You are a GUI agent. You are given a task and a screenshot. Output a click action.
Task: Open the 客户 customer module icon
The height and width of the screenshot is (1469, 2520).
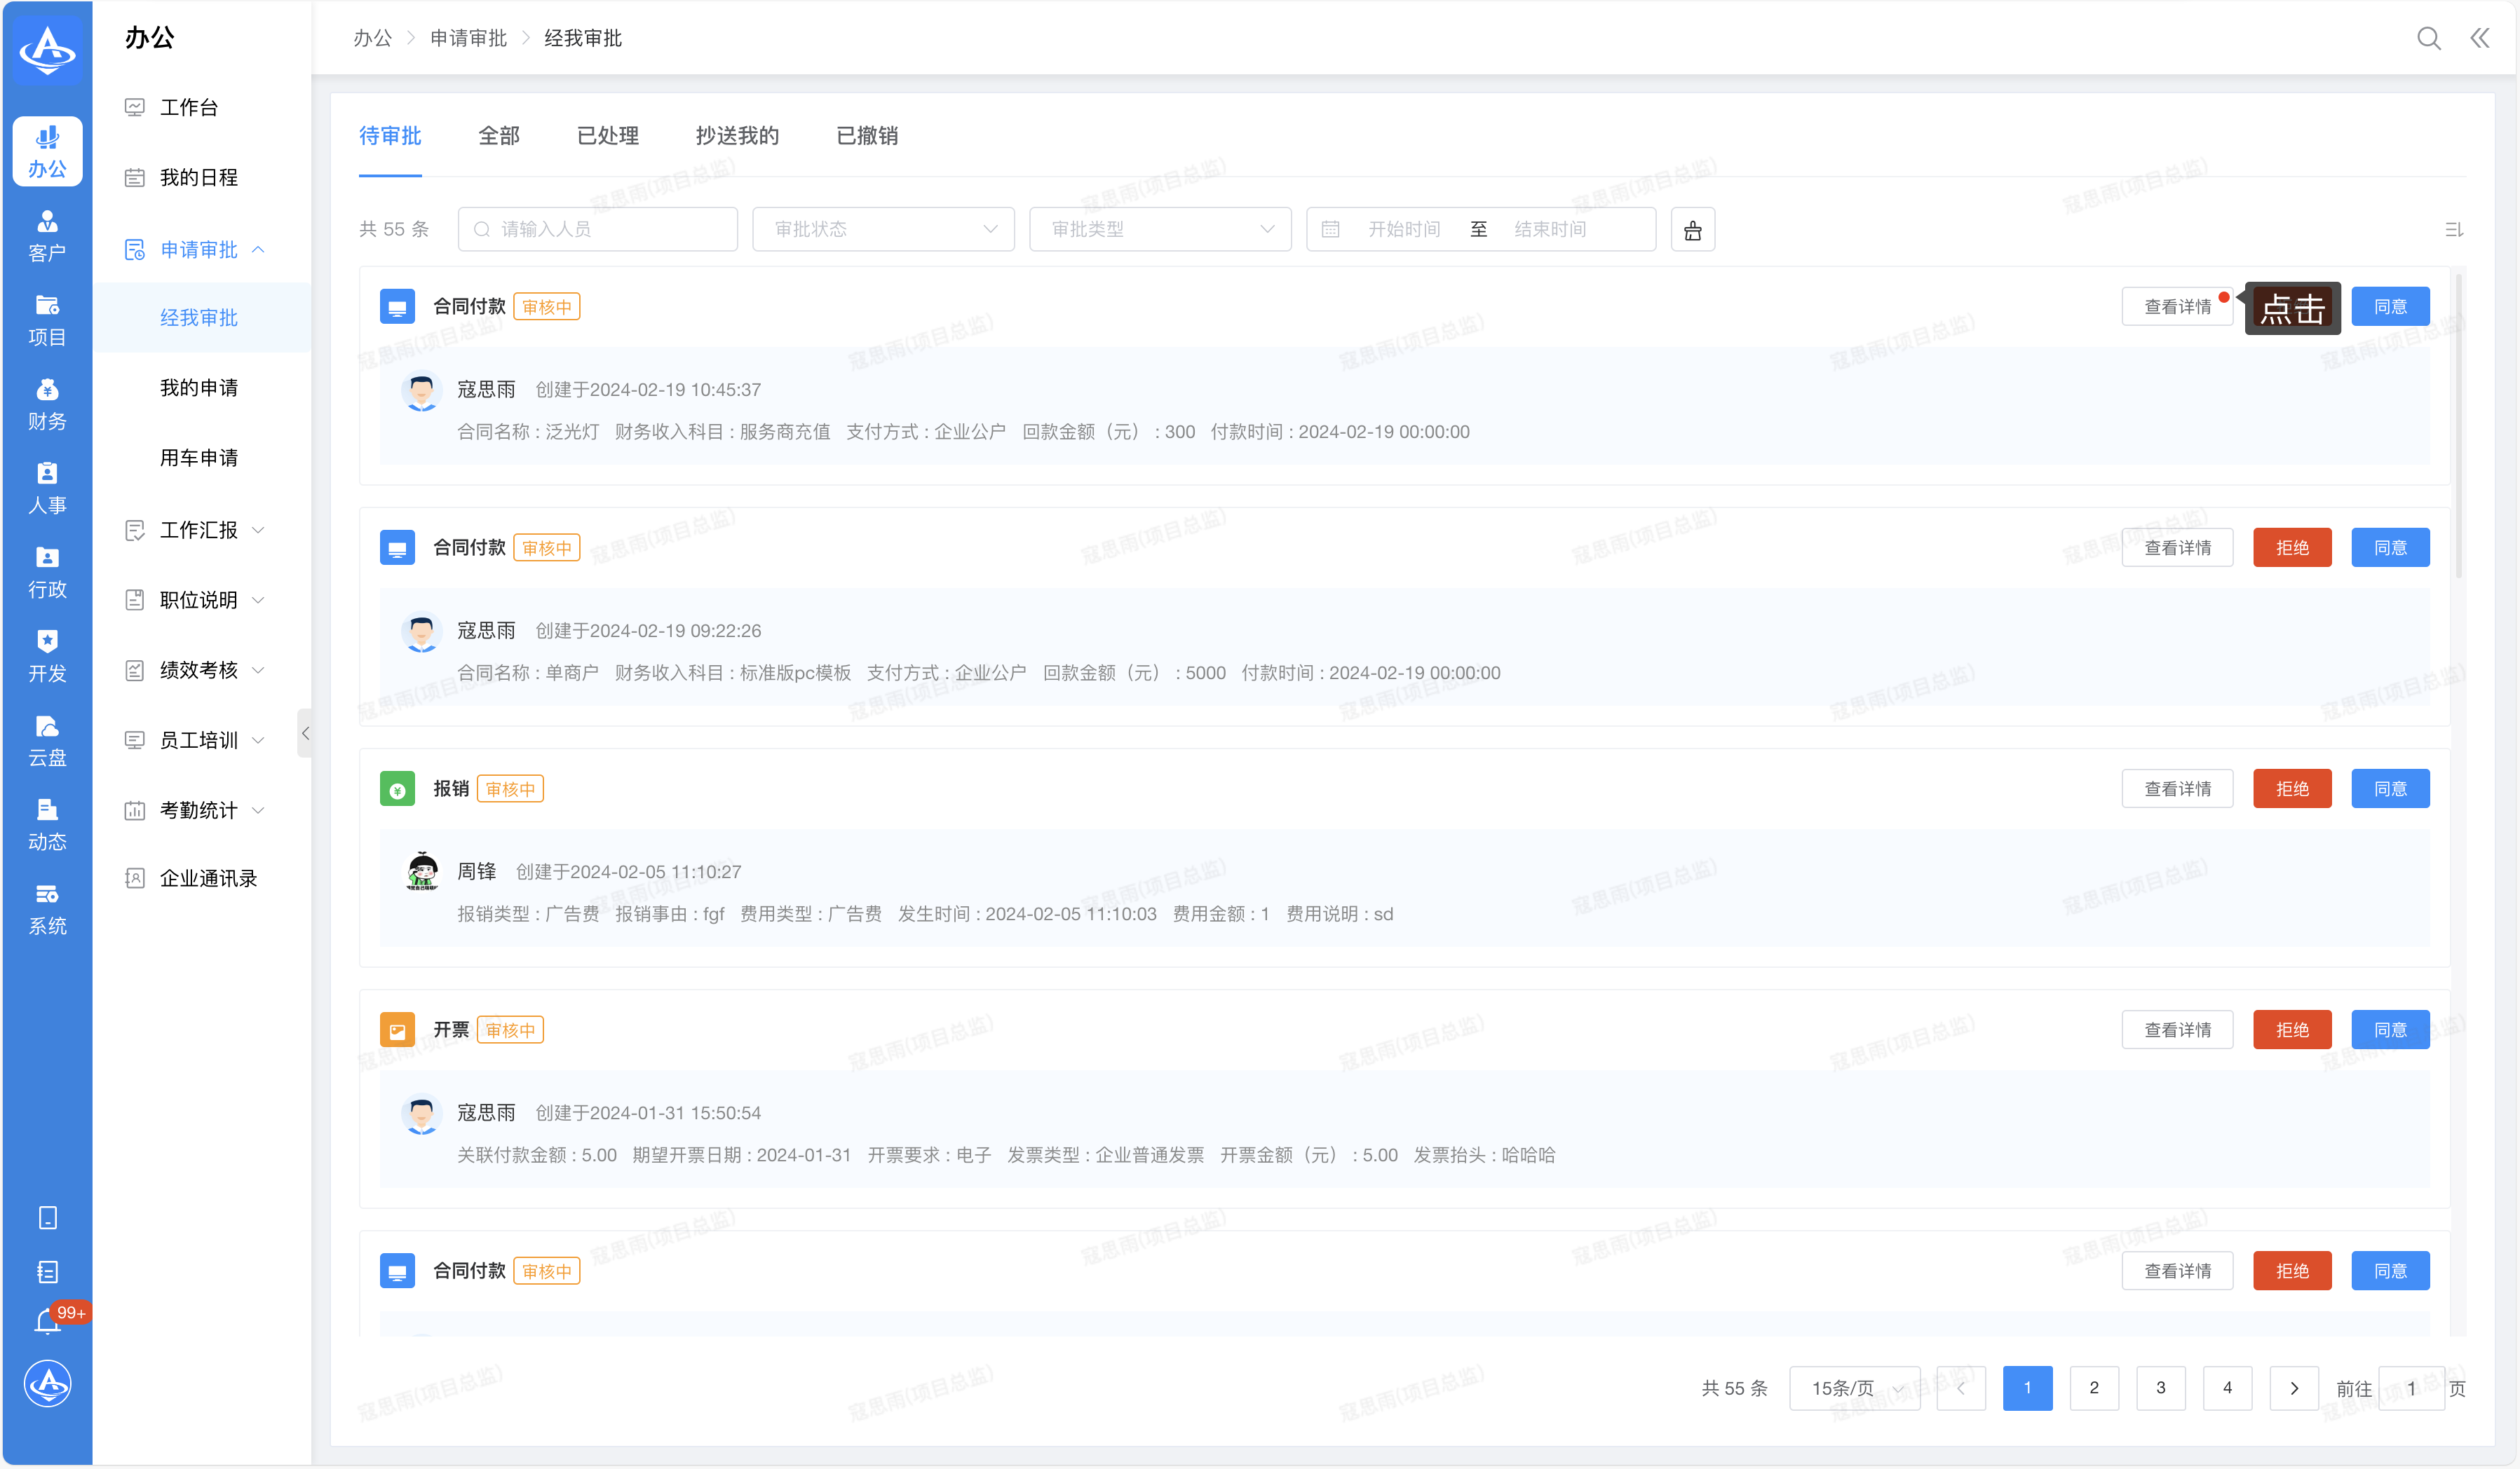click(x=47, y=236)
